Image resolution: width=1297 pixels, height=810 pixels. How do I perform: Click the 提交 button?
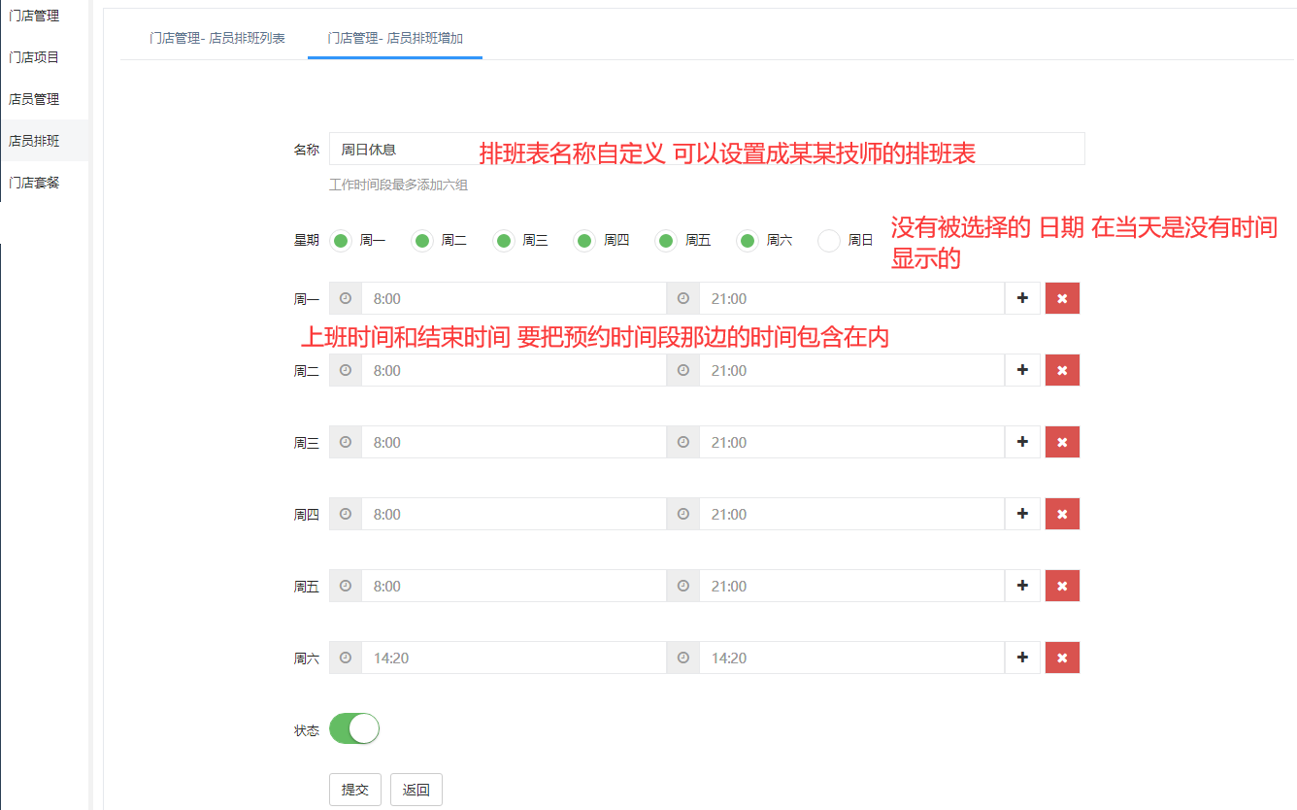click(x=355, y=790)
